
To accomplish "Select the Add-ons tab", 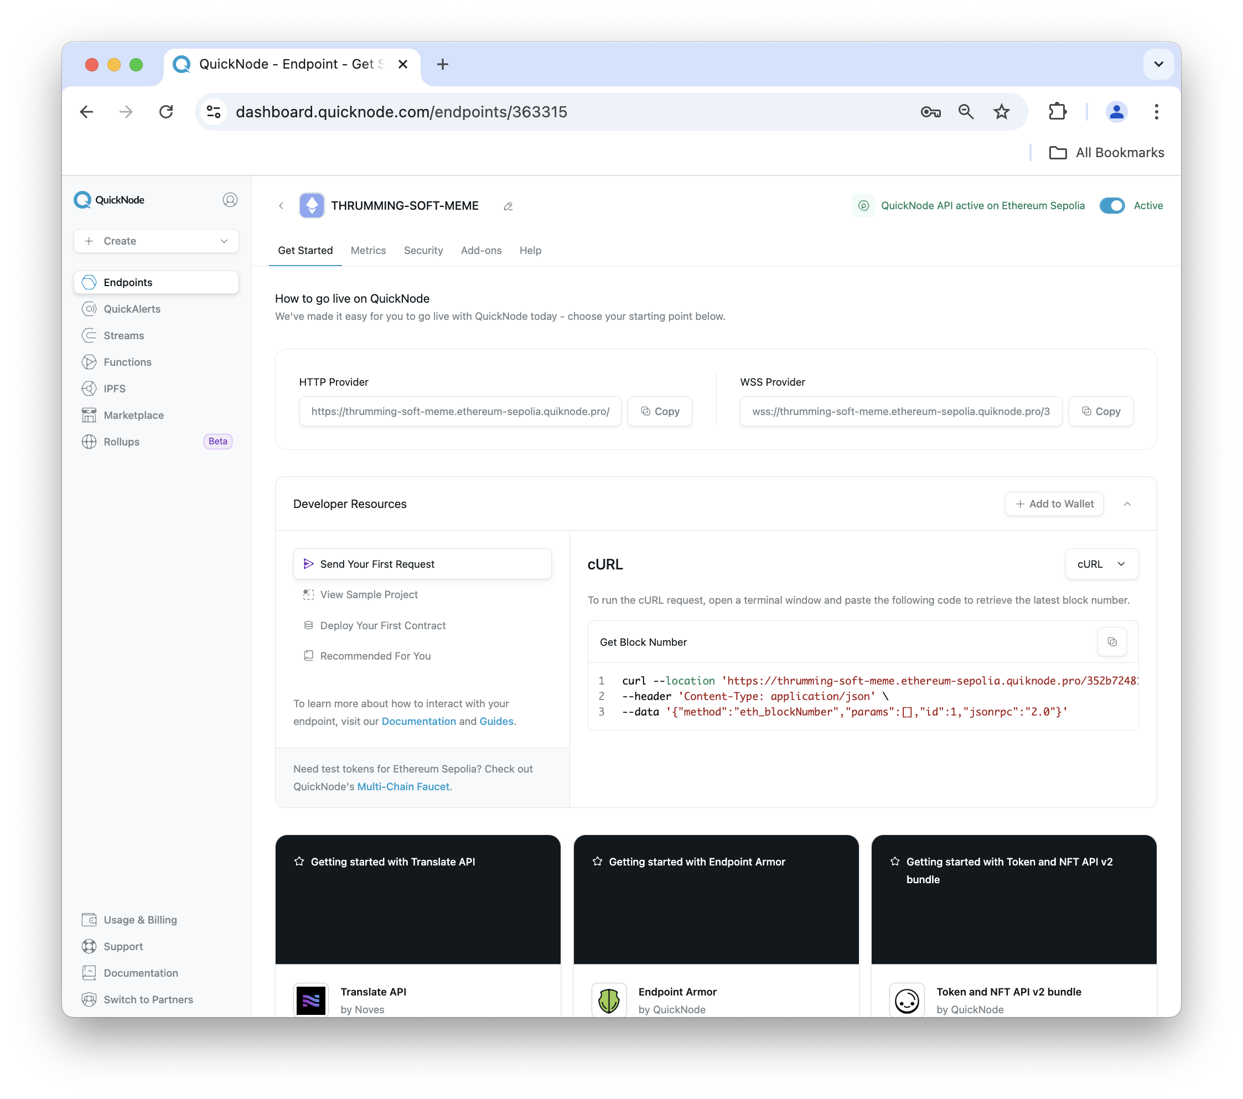I will pyautogui.click(x=480, y=250).
